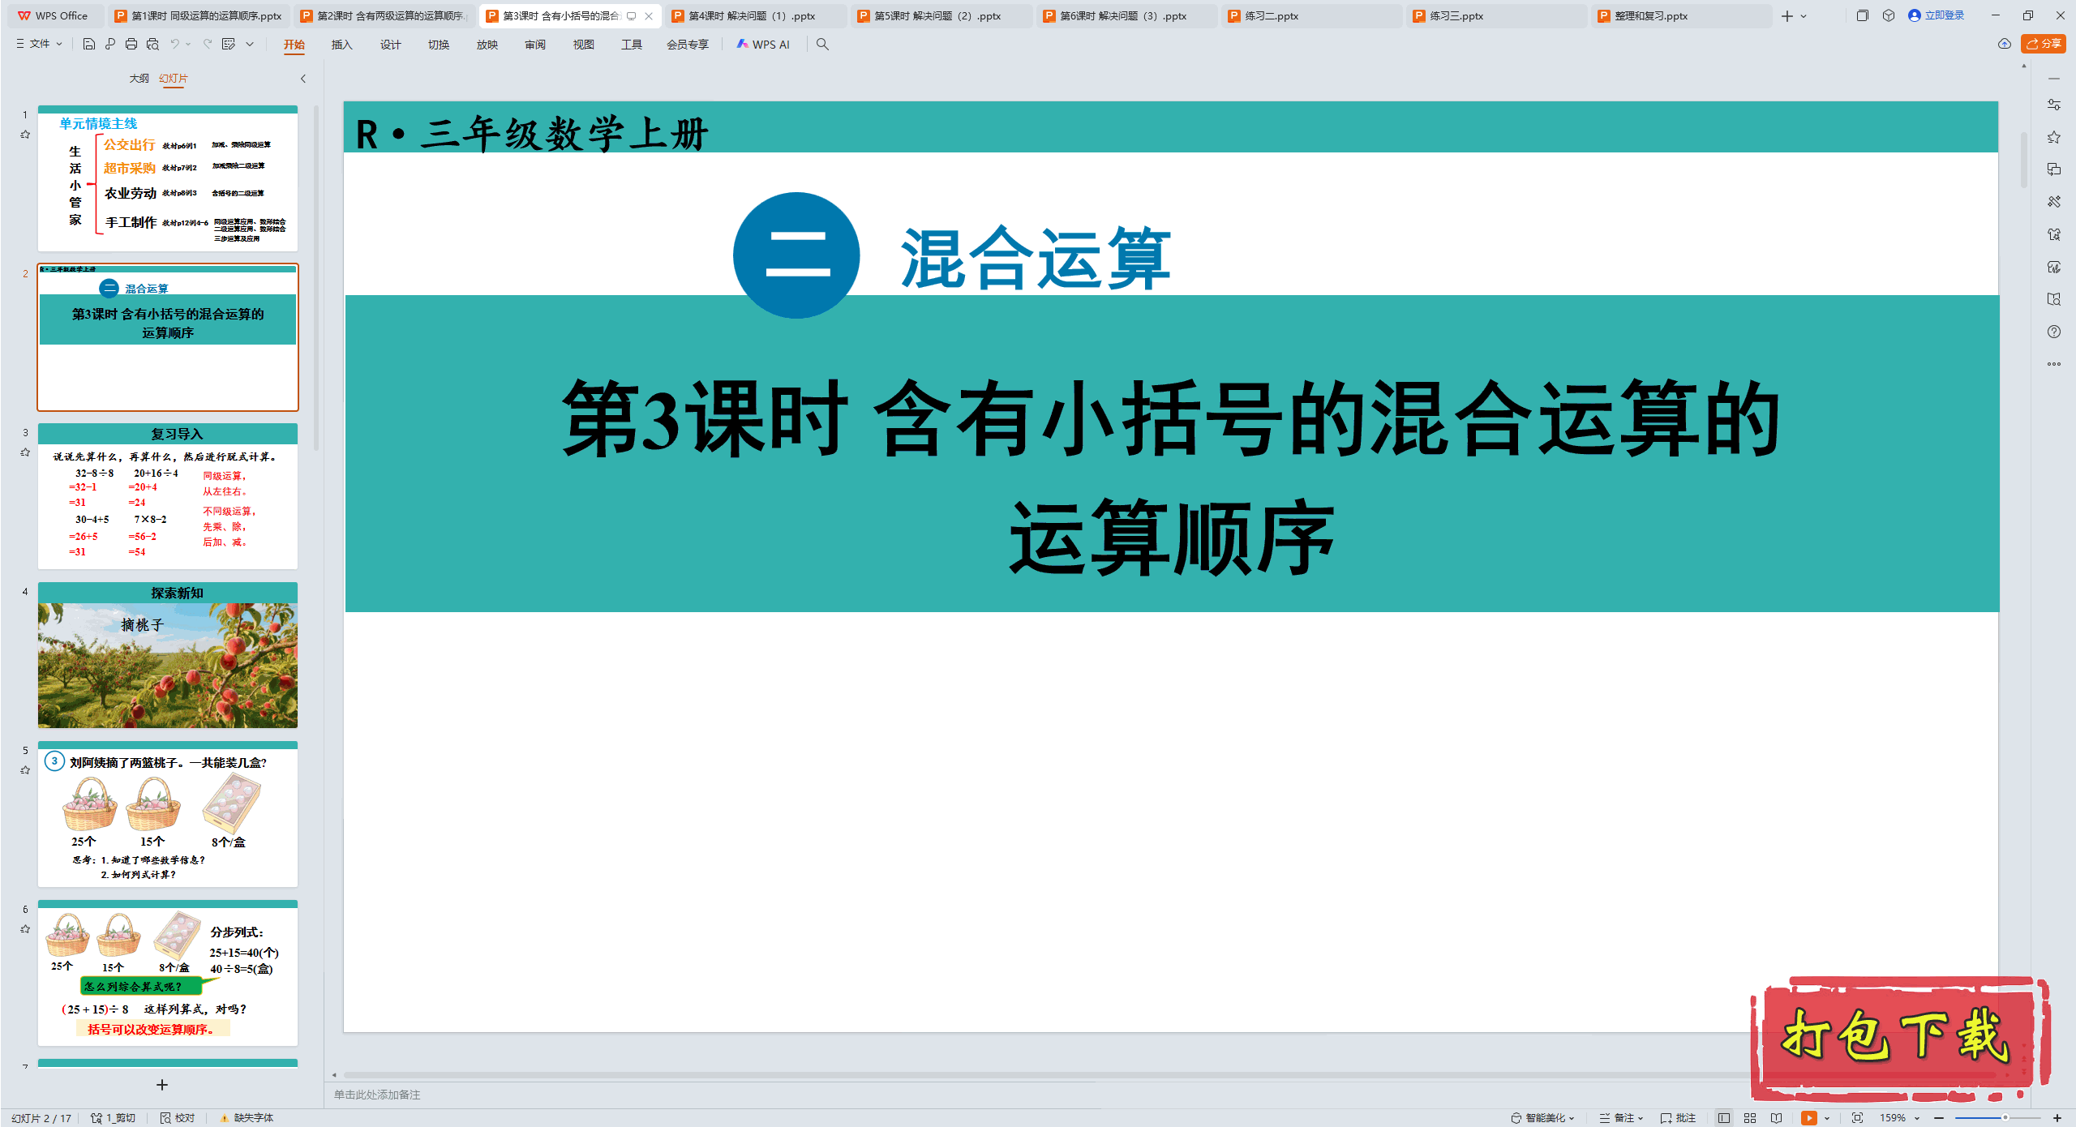Open the 文件 menu dropdown

[x=39, y=44]
